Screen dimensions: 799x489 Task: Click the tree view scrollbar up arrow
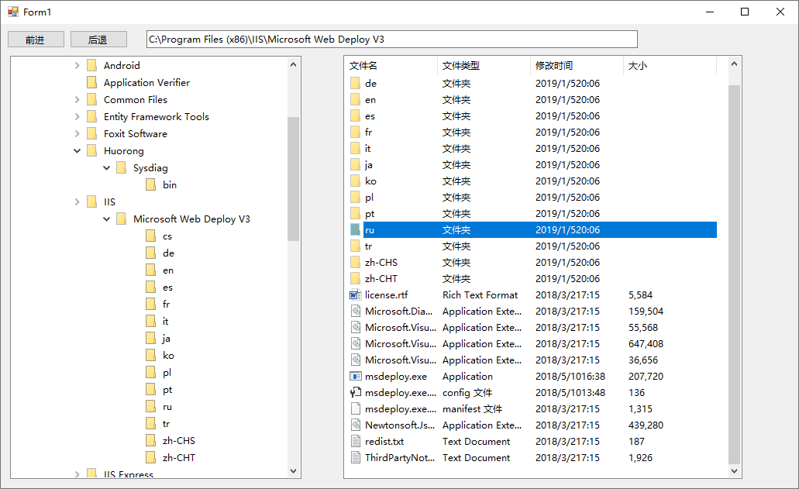(293, 64)
